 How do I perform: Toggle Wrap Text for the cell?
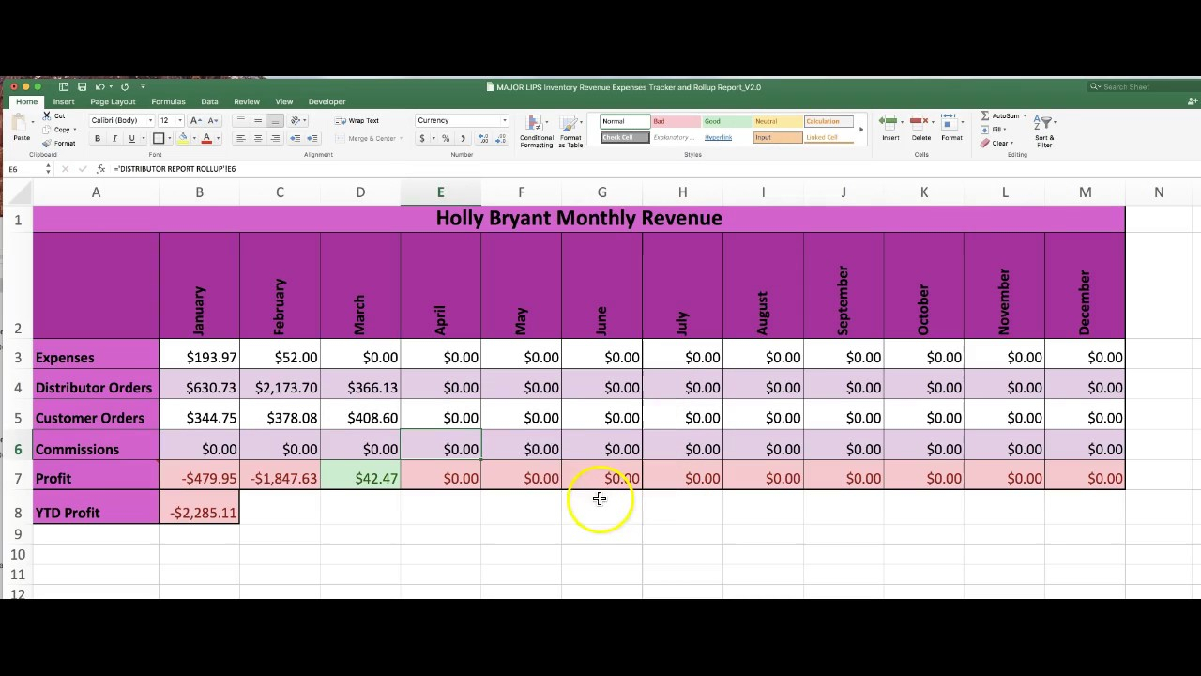click(357, 121)
